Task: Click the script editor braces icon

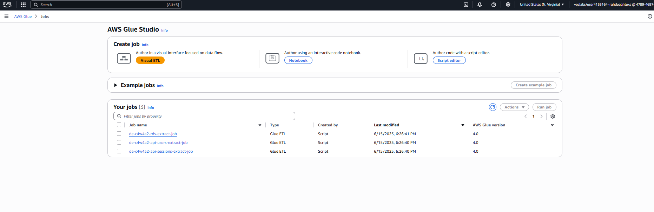Action: (x=421, y=59)
